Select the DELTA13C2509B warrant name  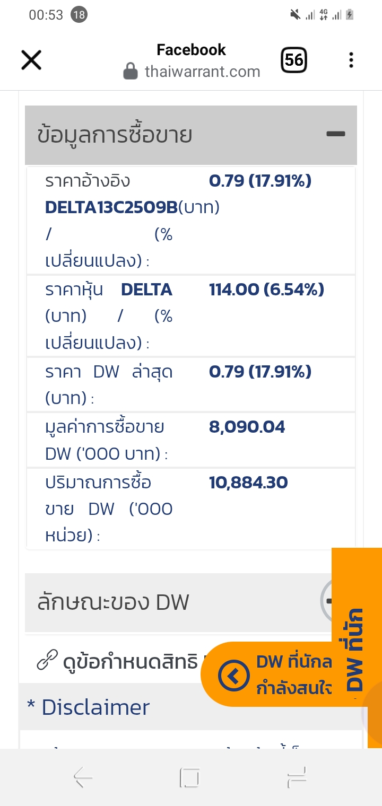click(111, 207)
